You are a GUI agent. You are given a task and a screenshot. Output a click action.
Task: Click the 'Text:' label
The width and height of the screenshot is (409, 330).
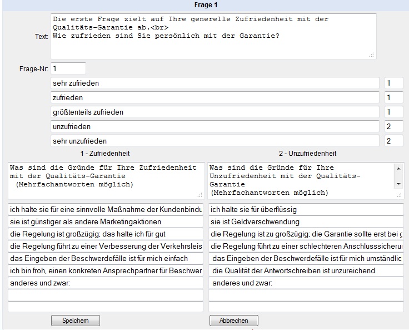coord(42,37)
